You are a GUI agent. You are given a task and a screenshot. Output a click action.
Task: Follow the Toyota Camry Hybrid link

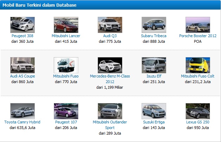pyautogui.click(x=22, y=122)
